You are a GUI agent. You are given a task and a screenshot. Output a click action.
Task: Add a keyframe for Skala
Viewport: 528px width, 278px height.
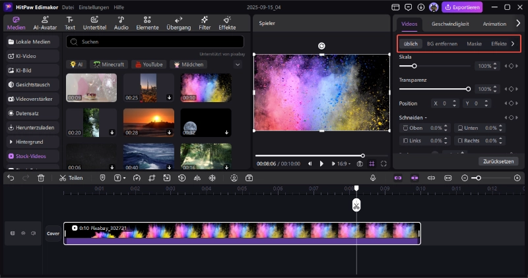(511, 66)
